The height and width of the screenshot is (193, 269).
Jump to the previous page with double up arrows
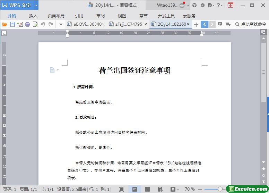tap(263, 169)
